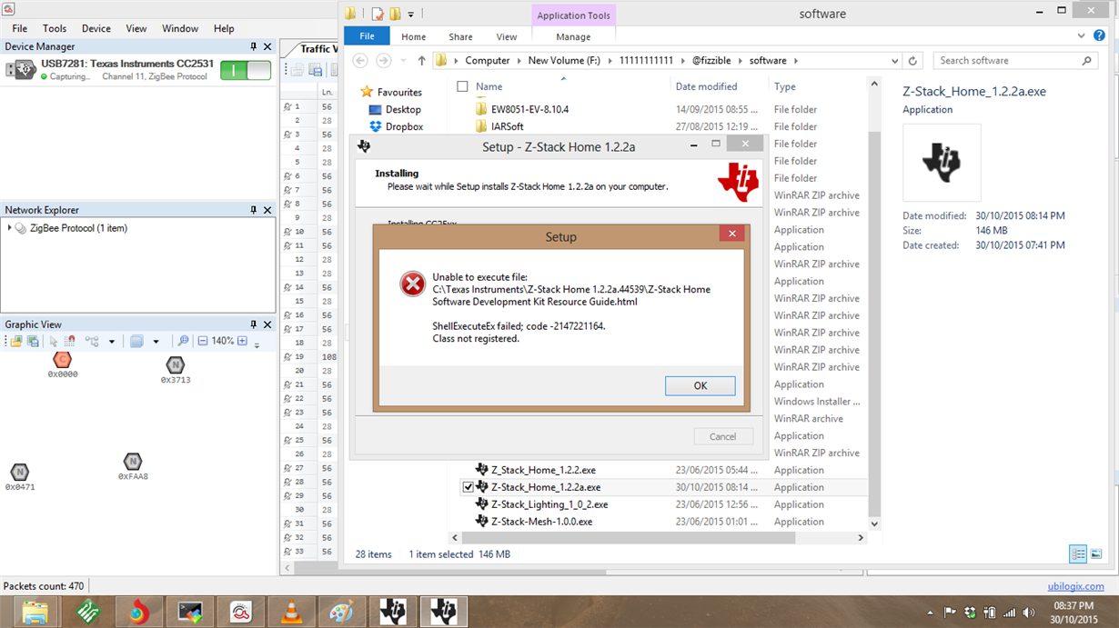This screenshot has height=628, width=1119.
Task: Switch to Explorer Home ribbon tab
Action: point(413,36)
